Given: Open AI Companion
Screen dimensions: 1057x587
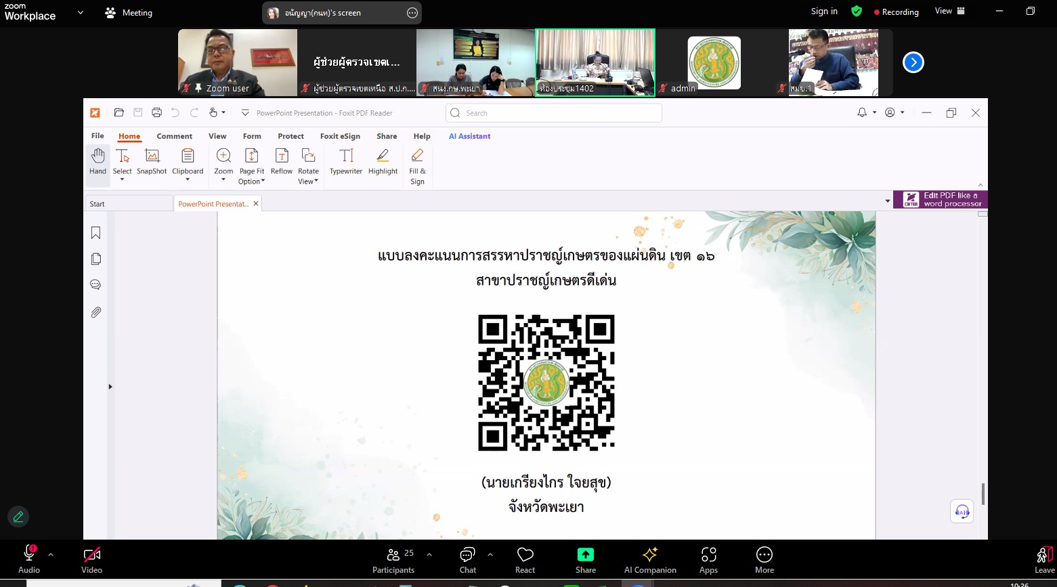Looking at the screenshot, I should click(650, 560).
